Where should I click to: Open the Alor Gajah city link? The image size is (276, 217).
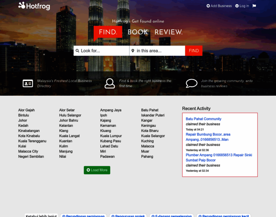[x=27, y=110]
